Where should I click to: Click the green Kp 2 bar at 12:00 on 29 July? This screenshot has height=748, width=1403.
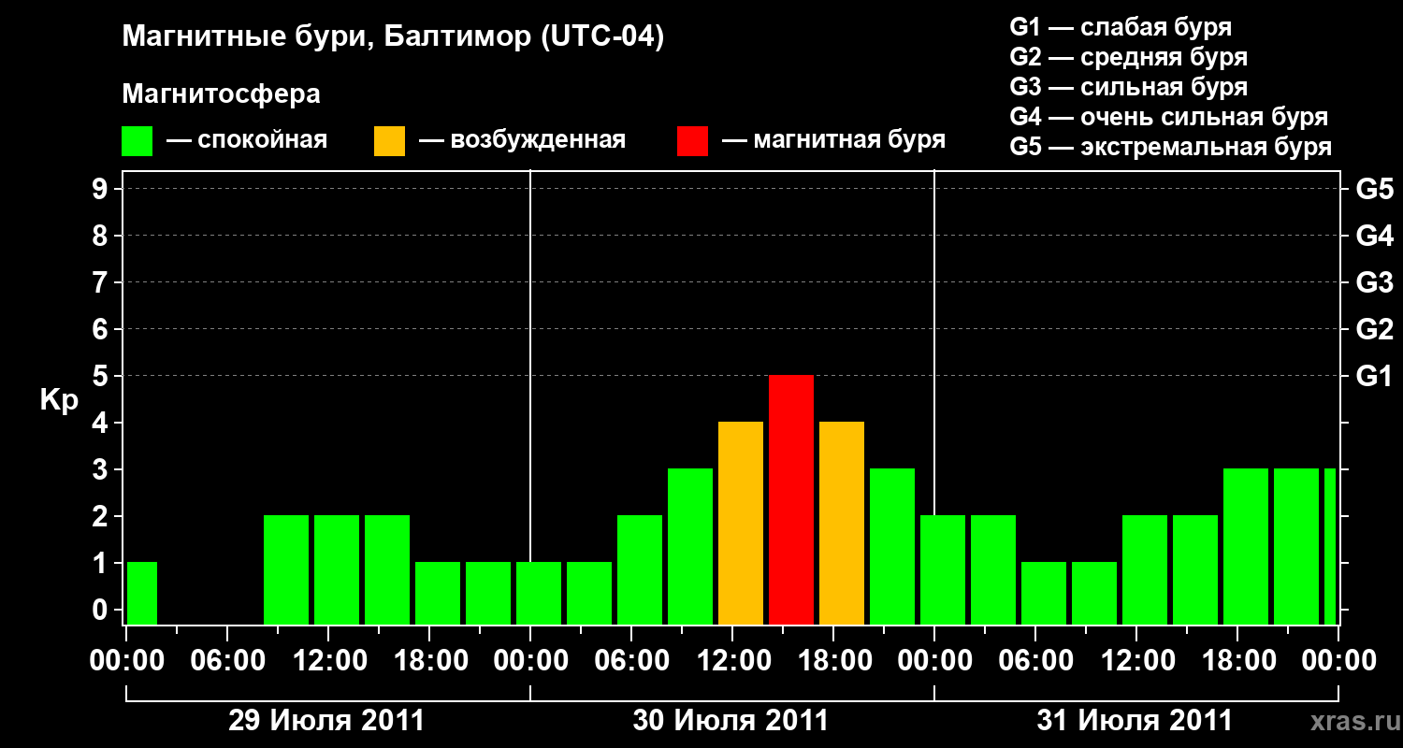pos(337,570)
